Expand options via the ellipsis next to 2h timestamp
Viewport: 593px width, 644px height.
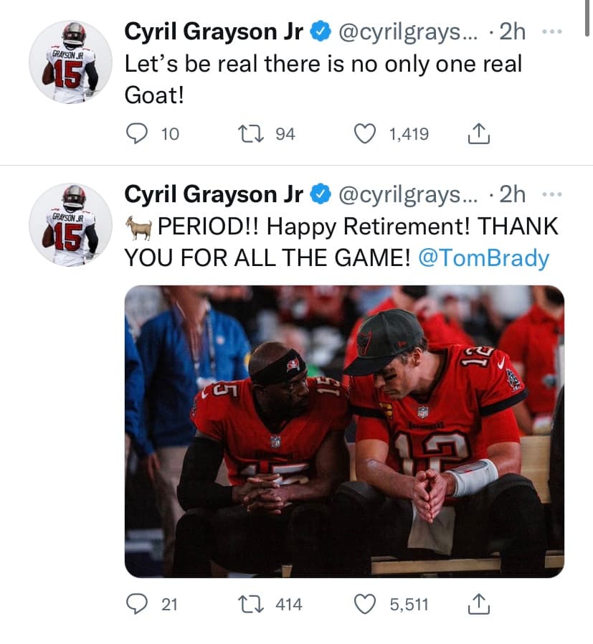(554, 31)
